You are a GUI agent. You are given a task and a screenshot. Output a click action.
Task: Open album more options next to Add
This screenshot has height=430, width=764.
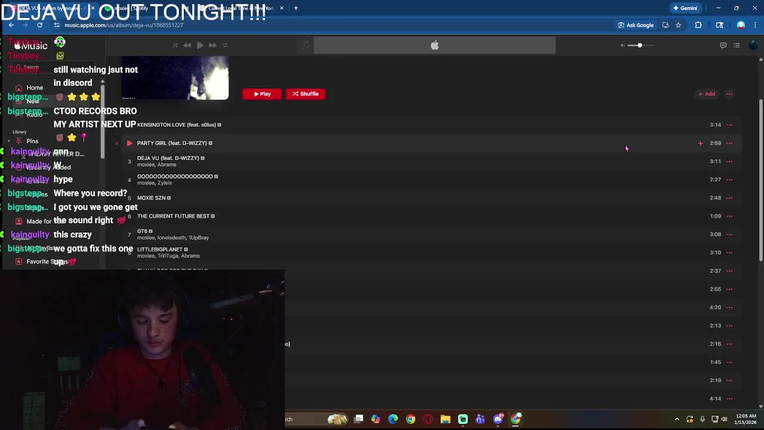tap(729, 94)
